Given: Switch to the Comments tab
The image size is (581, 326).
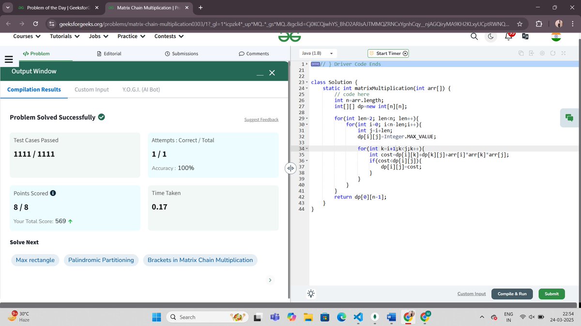Looking at the screenshot, I should click(x=254, y=54).
